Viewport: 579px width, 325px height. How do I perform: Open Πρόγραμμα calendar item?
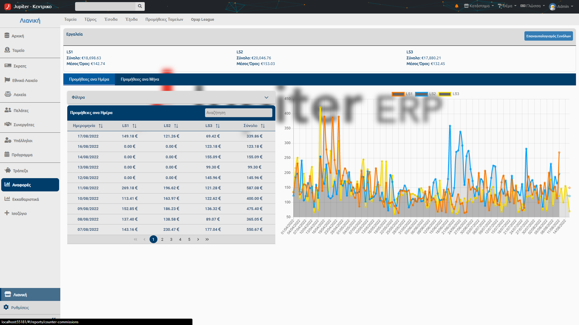tap(30, 155)
